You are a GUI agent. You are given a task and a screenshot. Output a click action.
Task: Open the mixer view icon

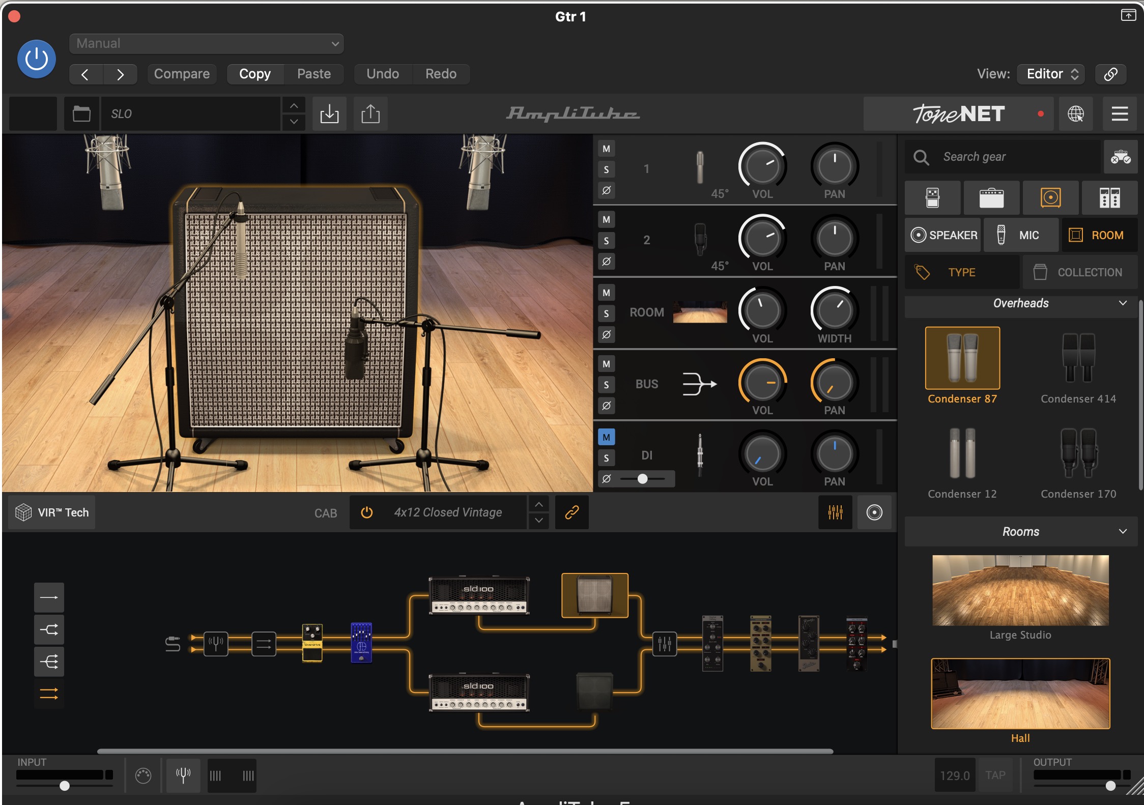(x=835, y=512)
